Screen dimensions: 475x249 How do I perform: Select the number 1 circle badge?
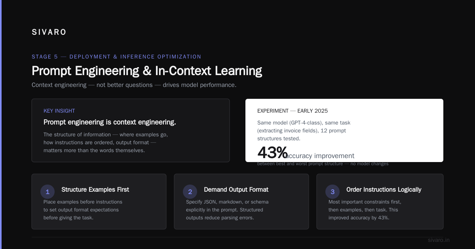coord(47,192)
